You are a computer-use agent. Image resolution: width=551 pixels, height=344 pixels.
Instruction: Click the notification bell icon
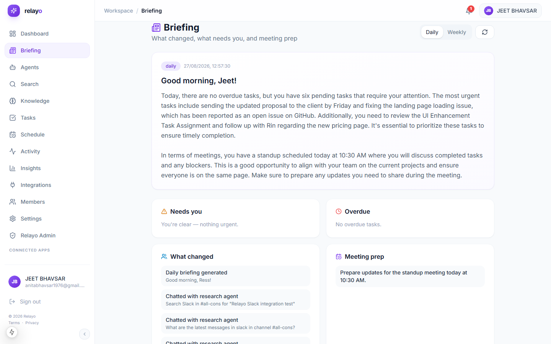pyautogui.click(x=469, y=11)
